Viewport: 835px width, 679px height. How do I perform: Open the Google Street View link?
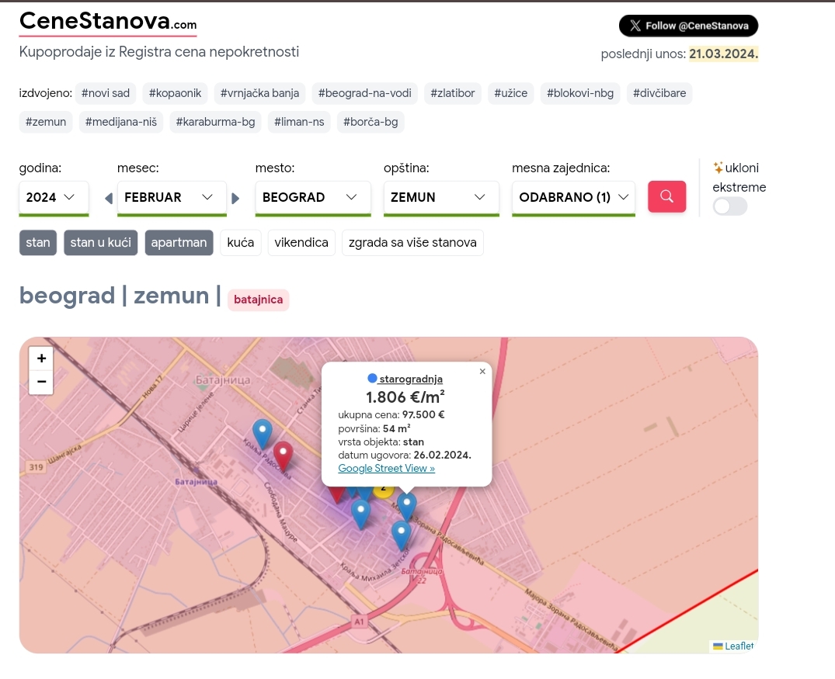coord(386,468)
